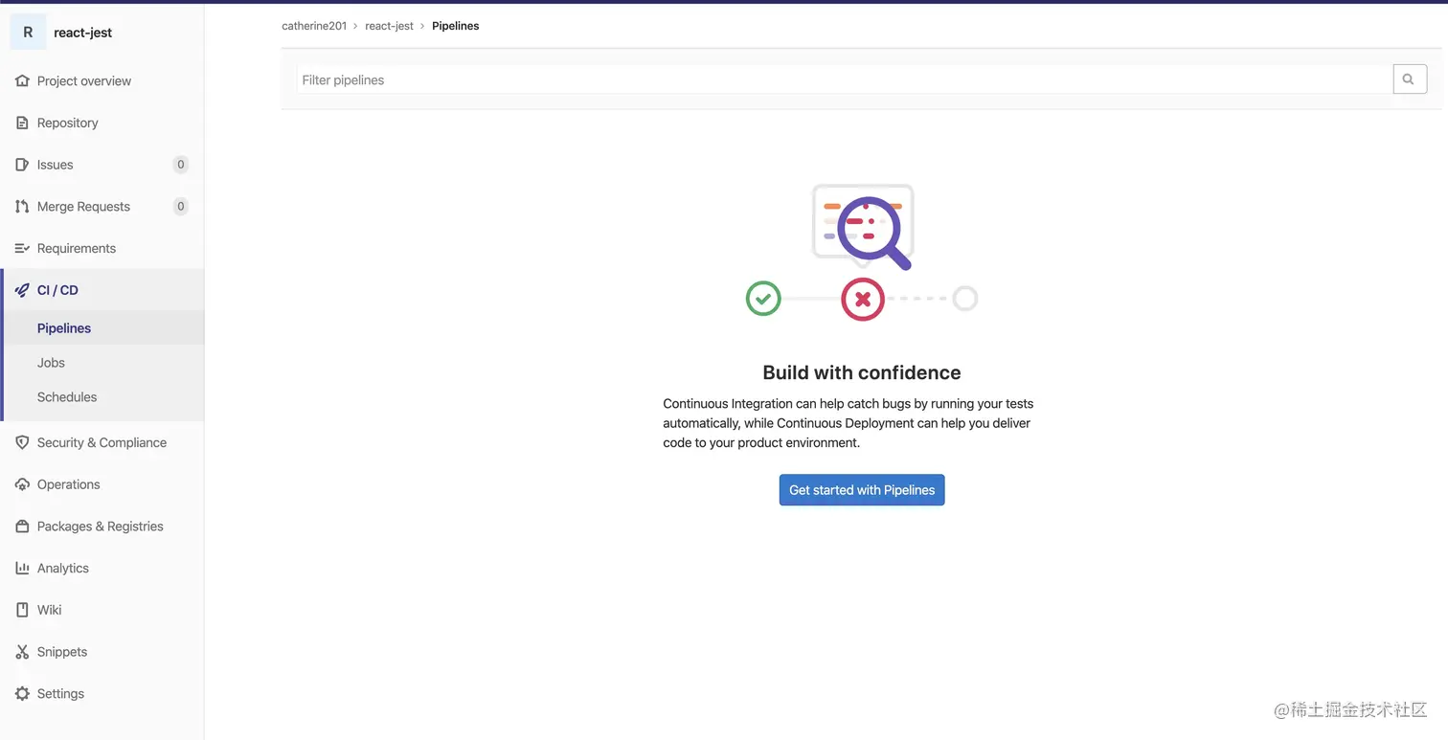Open the Operations label
This screenshot has width=1448, height=740.
pos(68,484)
